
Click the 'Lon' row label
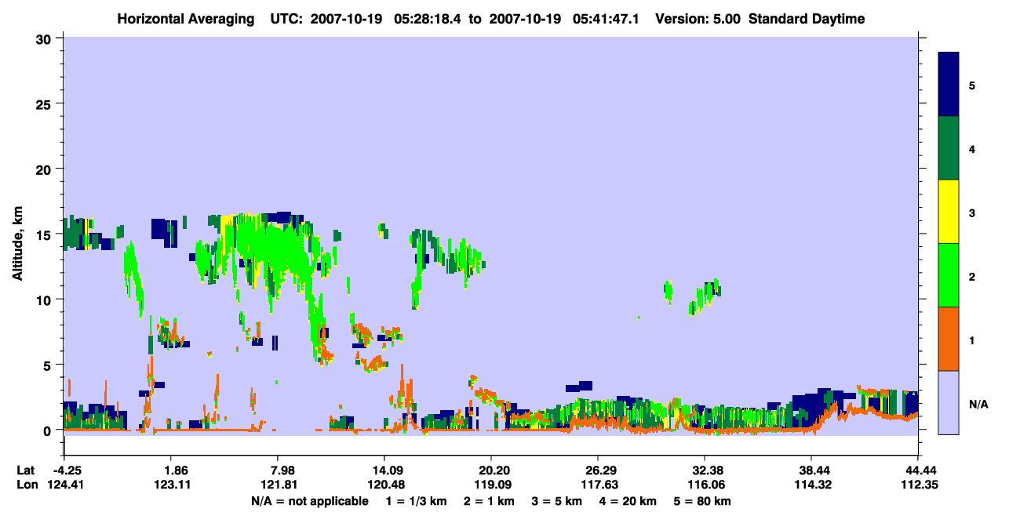point(27,485)
